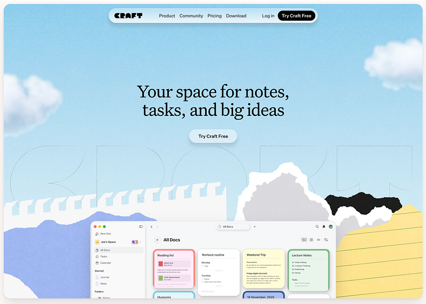Viewport: 426px width, 304px height.
Task: Click '02. Creative Thinking' in Lecture Notes
Action: point(301,266)
